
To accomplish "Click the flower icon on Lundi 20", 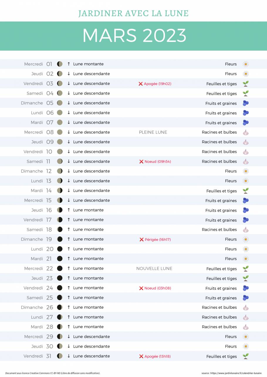I will [246, 249].
